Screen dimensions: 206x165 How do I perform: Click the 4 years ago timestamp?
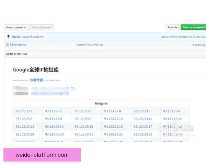point(199,45)
